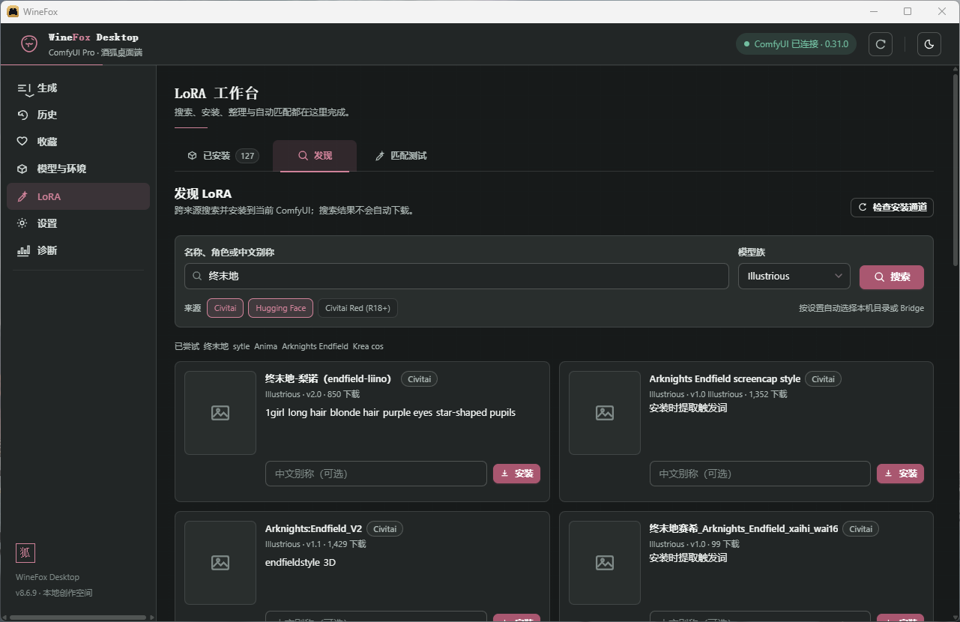Click thumbnail of Arknights Endfield screencap style

[605, 413]
